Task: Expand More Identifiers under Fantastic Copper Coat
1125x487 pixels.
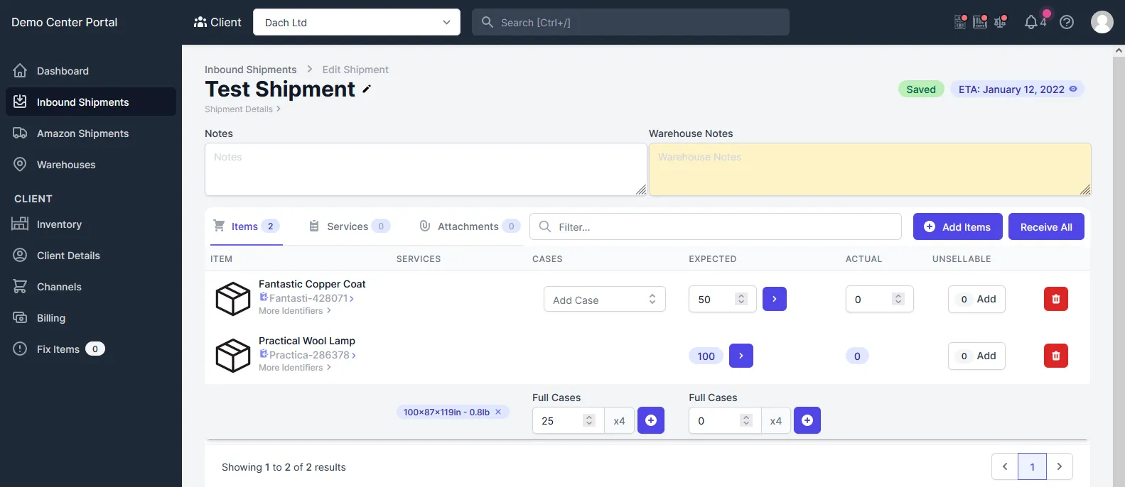Action: tap(295, 311)
